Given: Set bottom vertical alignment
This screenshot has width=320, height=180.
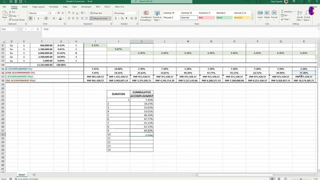Looking at the screenshot, I should [77, 13].
